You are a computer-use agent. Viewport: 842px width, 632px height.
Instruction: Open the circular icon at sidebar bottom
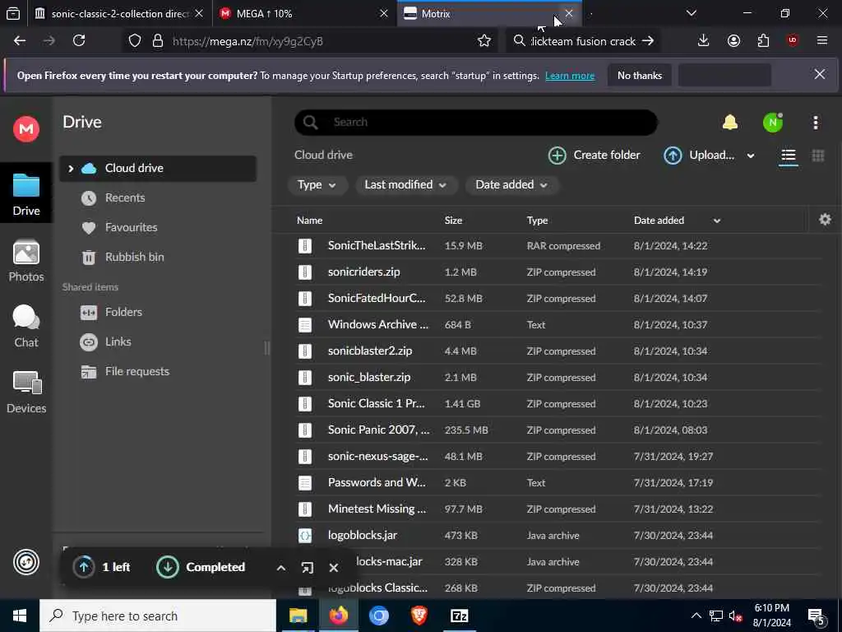click(x=25, y=562)
